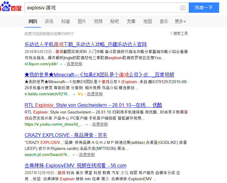Expand the 更多» menu
Viewport: 227px width, 183px height.
[x=180, y=21]
